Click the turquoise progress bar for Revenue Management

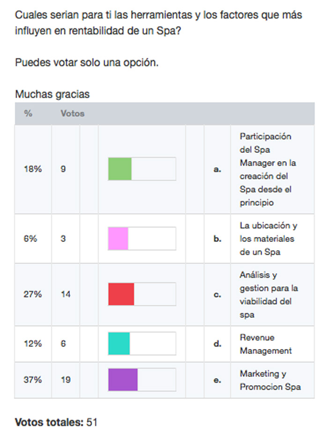tap(142, 344)
